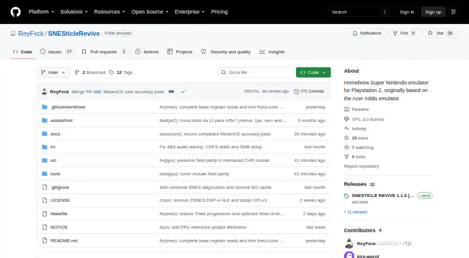Click the Makefile file icon
This screenshot has height=258, width=469.
(x=45, y=213)
